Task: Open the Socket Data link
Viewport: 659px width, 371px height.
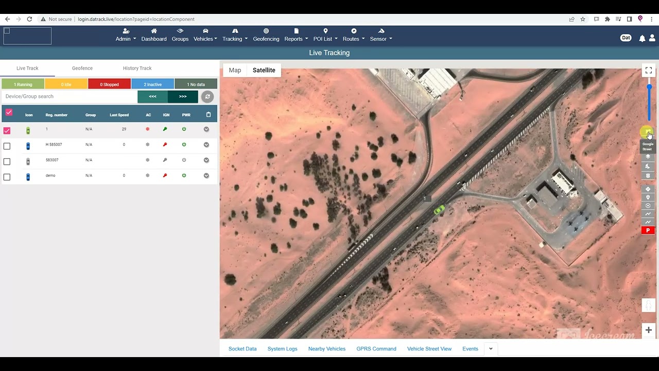Action: (242, 349)
